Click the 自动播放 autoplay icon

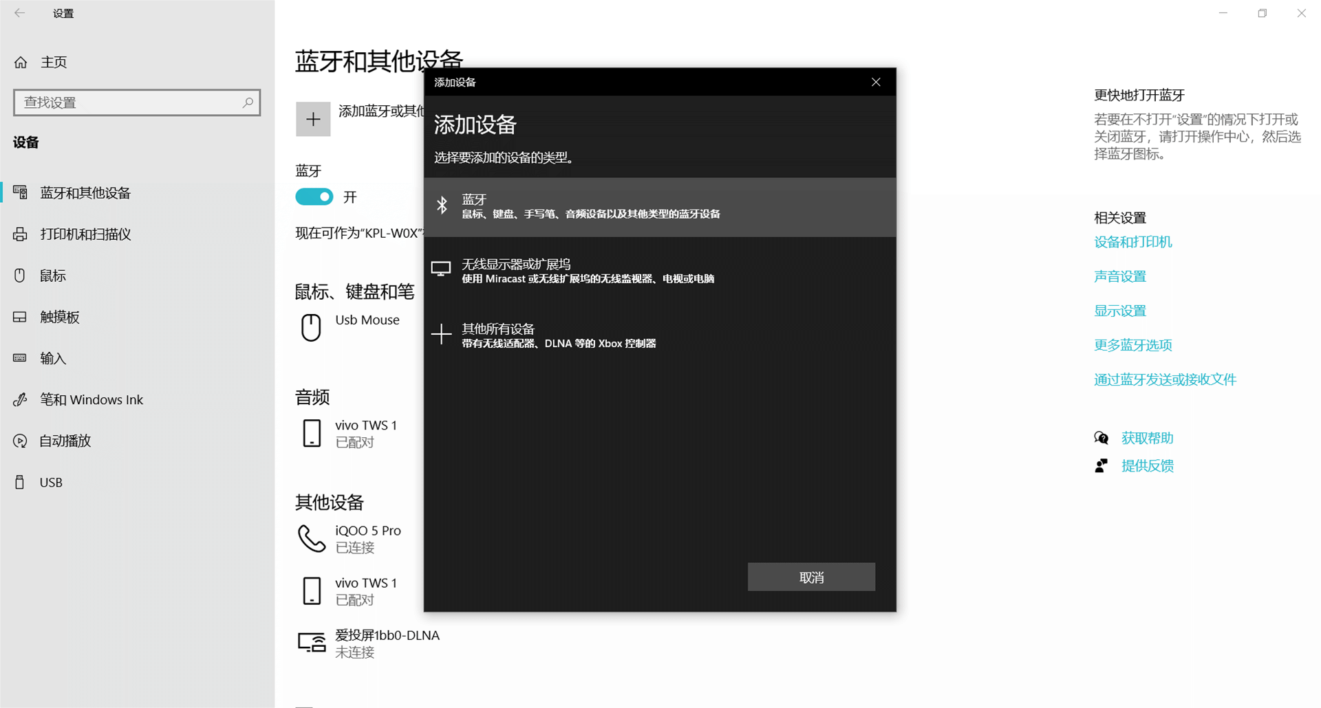pos(21,441)
